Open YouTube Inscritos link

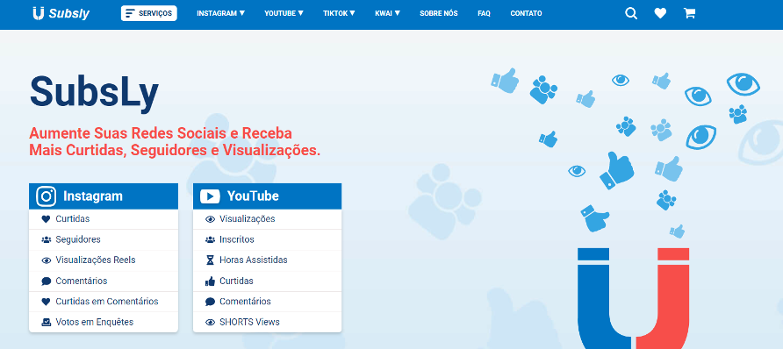click(x=267, y=239)
